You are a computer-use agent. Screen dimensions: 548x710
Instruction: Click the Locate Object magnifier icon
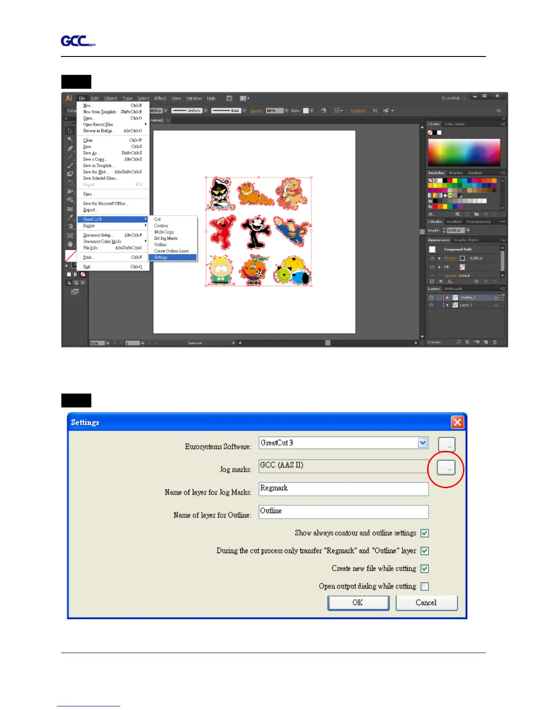(458, 342)
